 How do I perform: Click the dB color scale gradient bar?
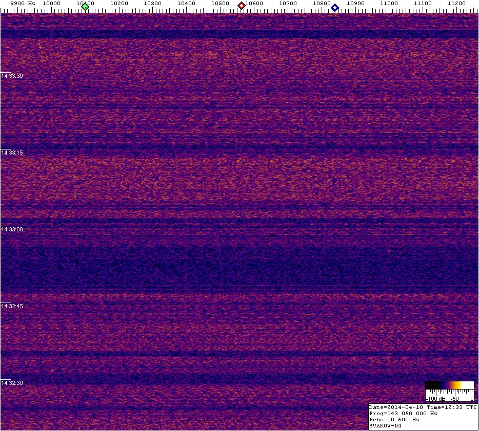point(449,385)
